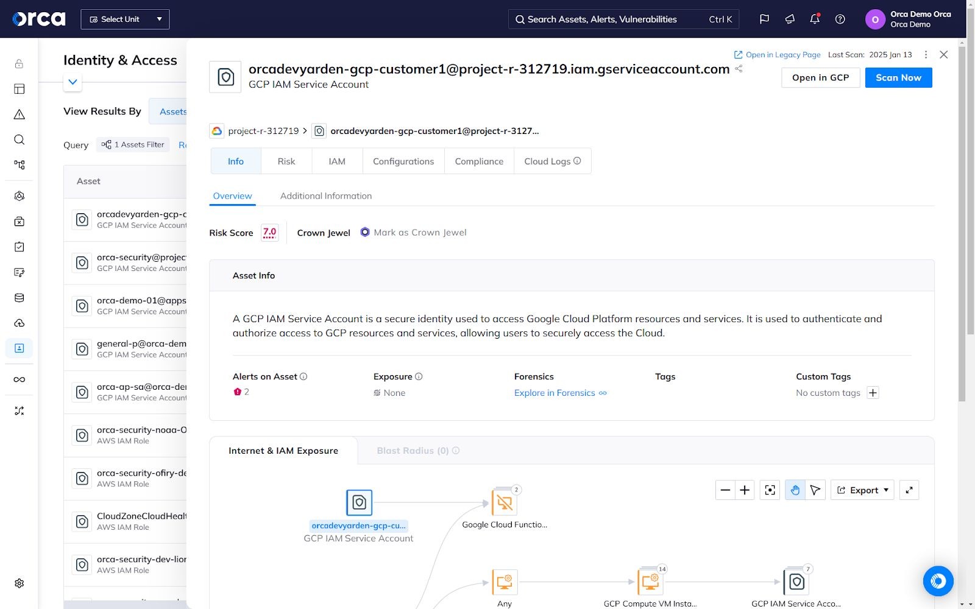Screen dimensions: 975x609
Task: Open the Orca Demo user avatar menu
Action: (875, 19)
